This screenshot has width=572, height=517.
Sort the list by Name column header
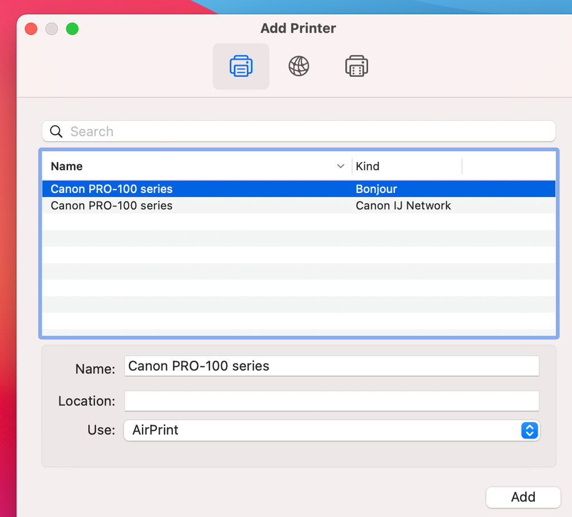67,167
